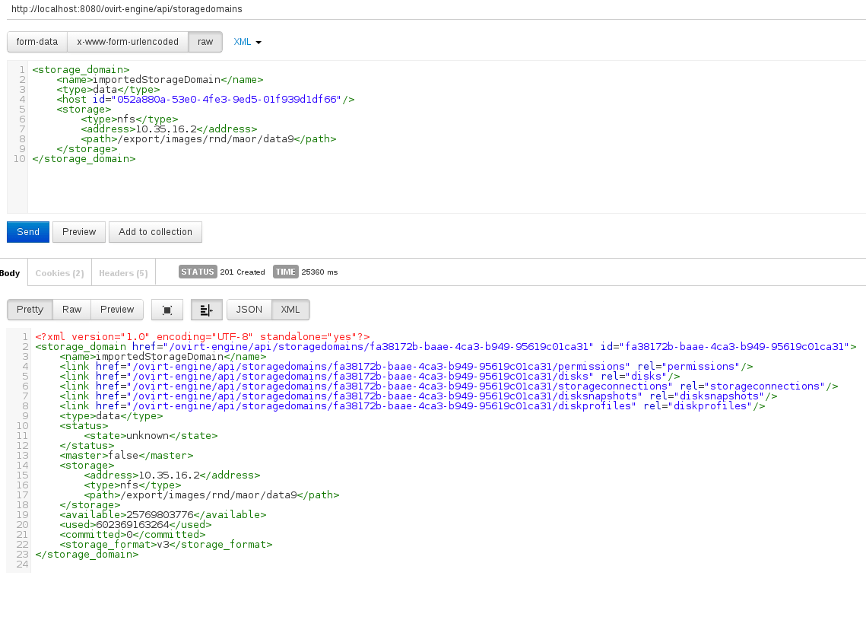
Task: Select the raw body type
Action: point(205,42)
